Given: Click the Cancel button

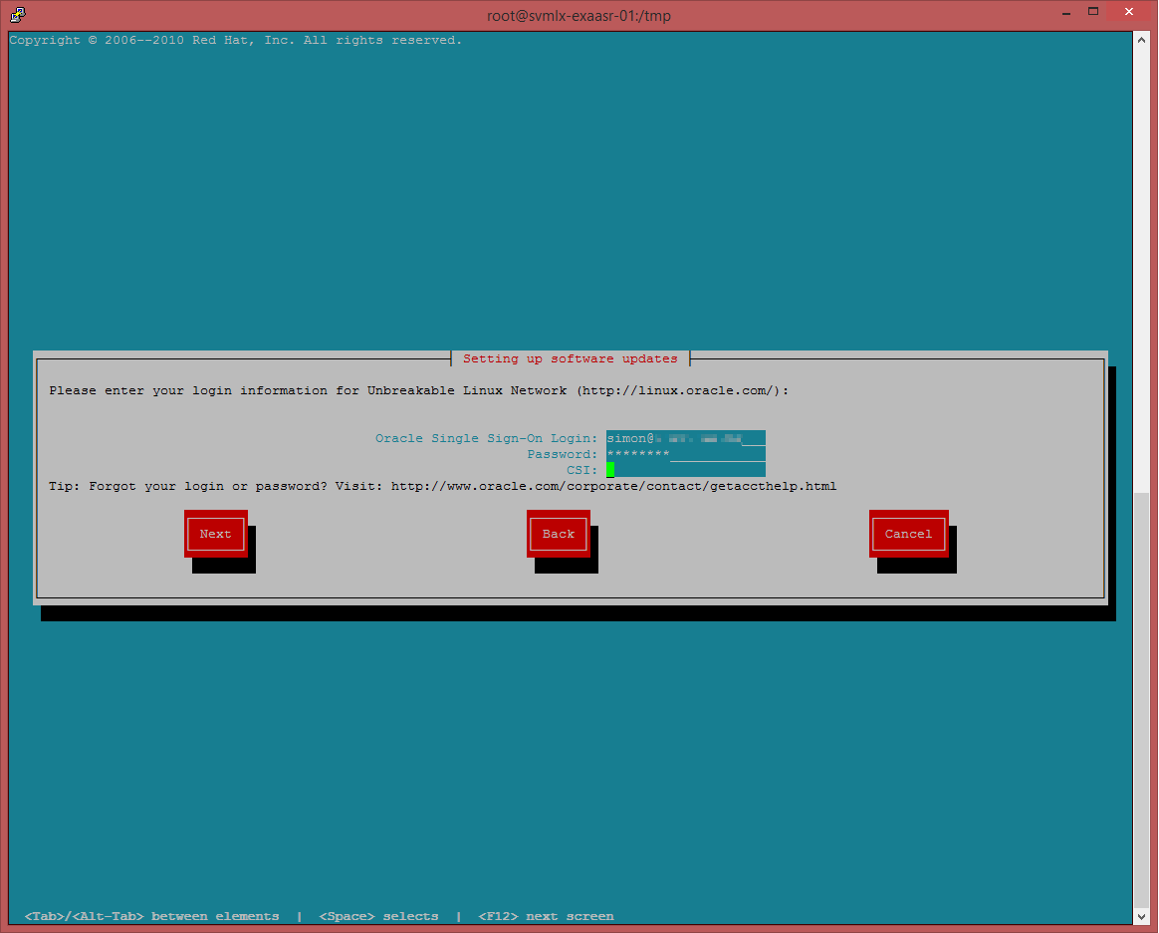Looking at the screenshot, I should [x=908, y=534].
